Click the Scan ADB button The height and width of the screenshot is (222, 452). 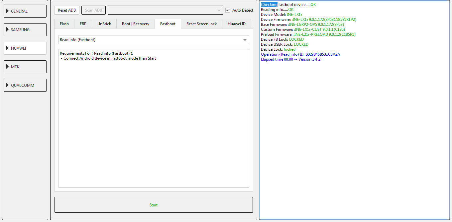click(93, 10)
